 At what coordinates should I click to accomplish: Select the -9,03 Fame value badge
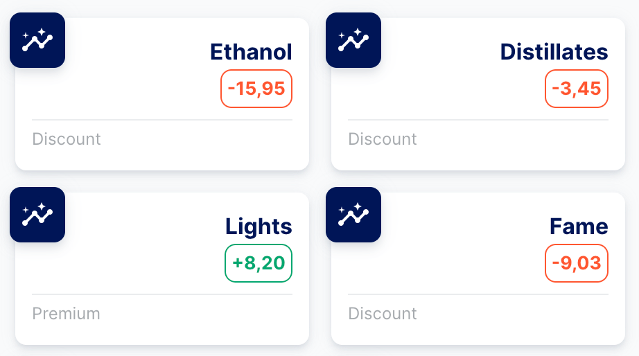pyautogui.click(x=577, y=263)
